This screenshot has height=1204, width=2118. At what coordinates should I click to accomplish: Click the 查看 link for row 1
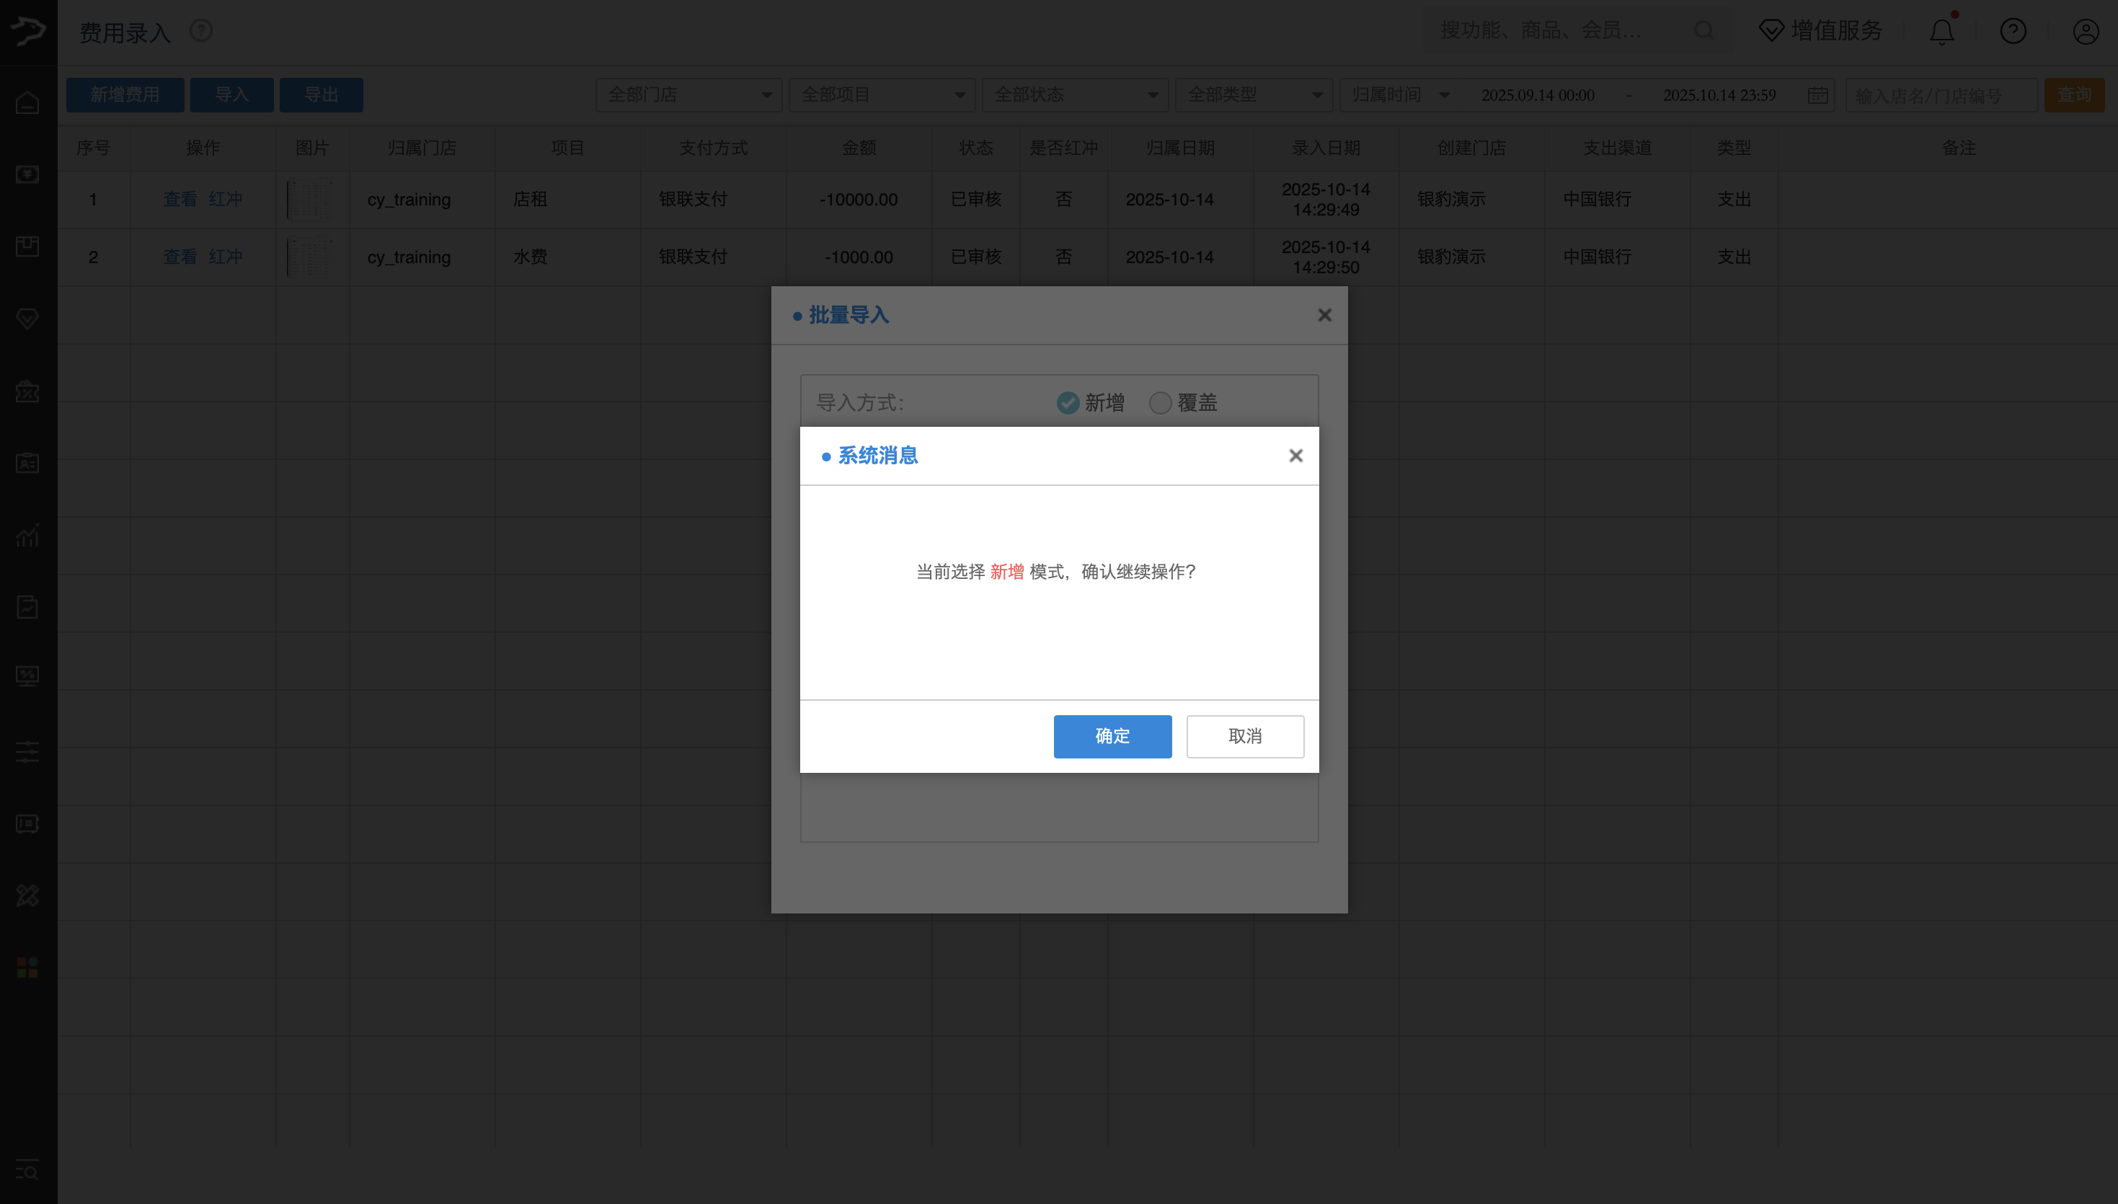179,198
